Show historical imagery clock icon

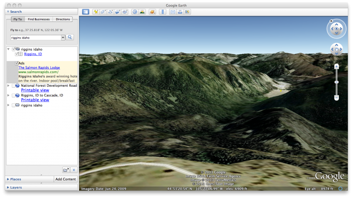tap(135, 12)
